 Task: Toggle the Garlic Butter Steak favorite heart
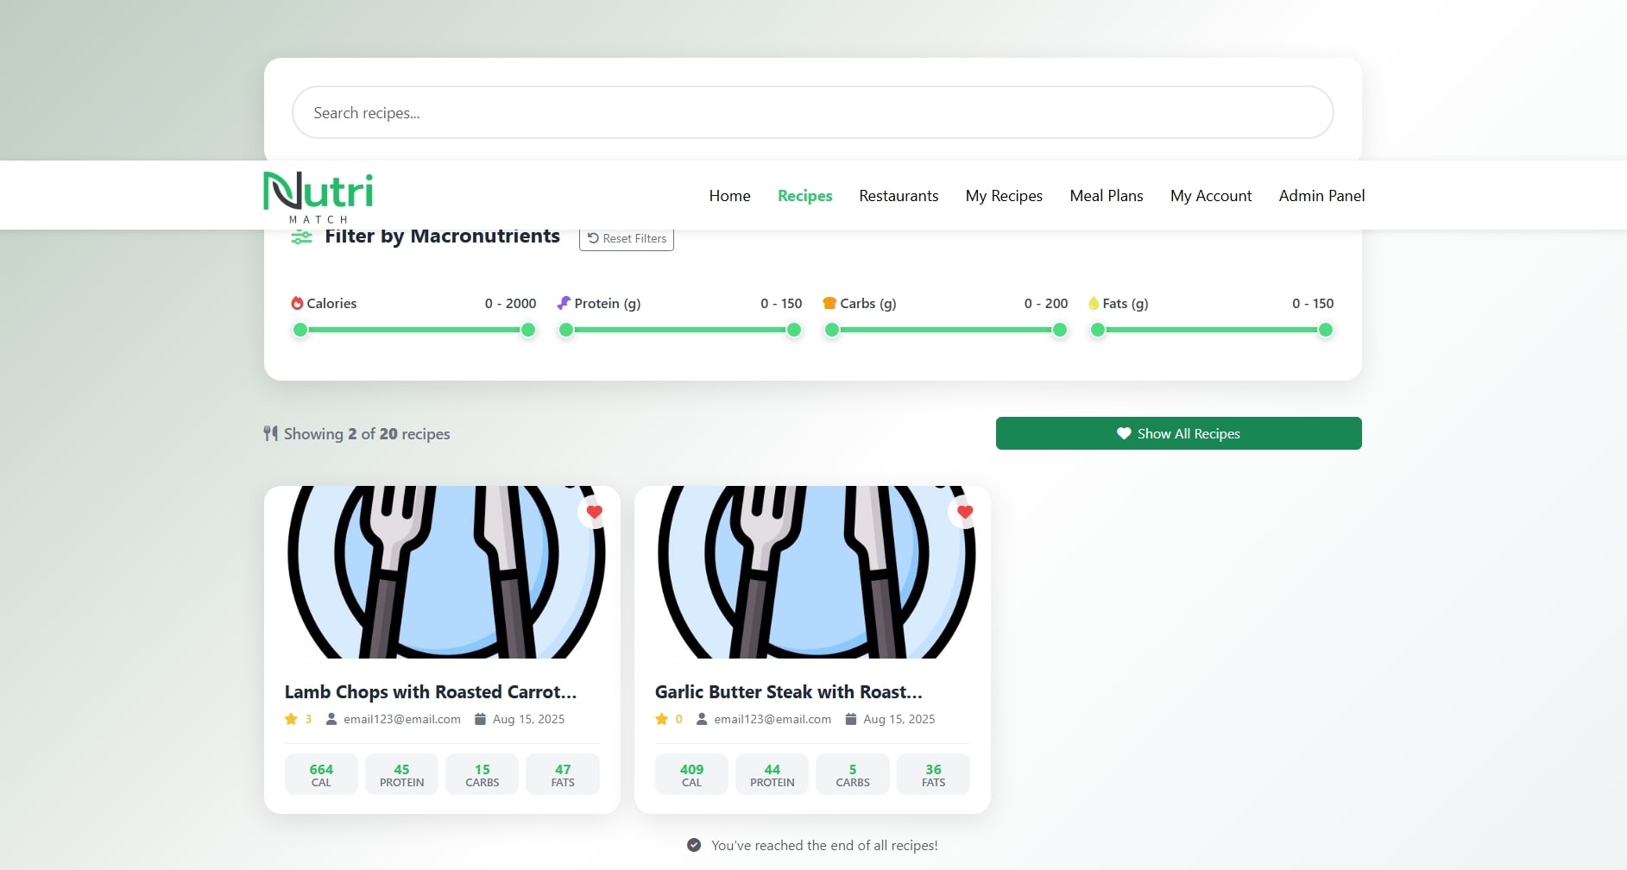(965, 512)
